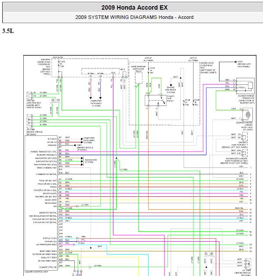Select the 3.5L engine heading
This screenshot has width=263, height=276.
tap(8, 31)
